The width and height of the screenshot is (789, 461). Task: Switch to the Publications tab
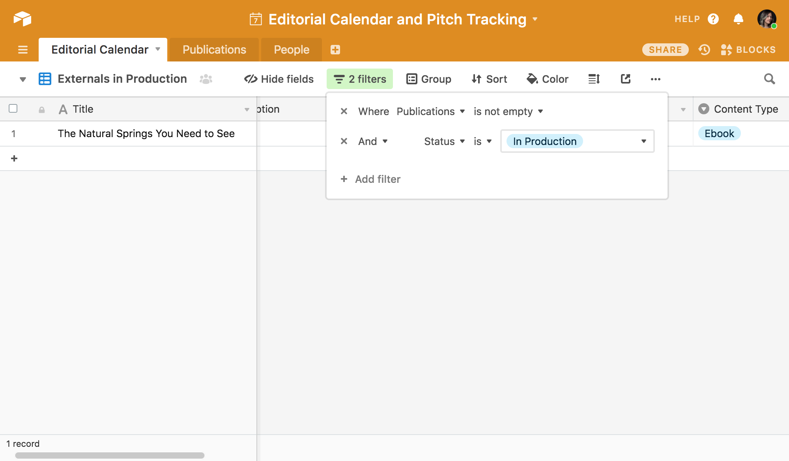[214, 50]
